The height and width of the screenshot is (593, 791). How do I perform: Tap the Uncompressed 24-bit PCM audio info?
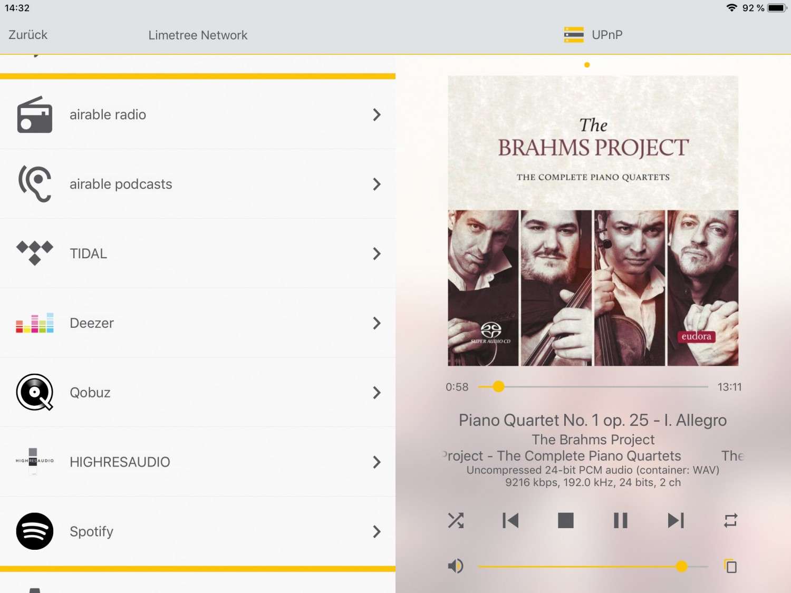tap(593, 470)
